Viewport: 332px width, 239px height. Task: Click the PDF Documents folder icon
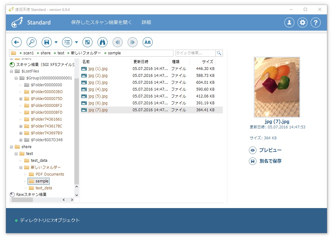click(x=31, y=174)
